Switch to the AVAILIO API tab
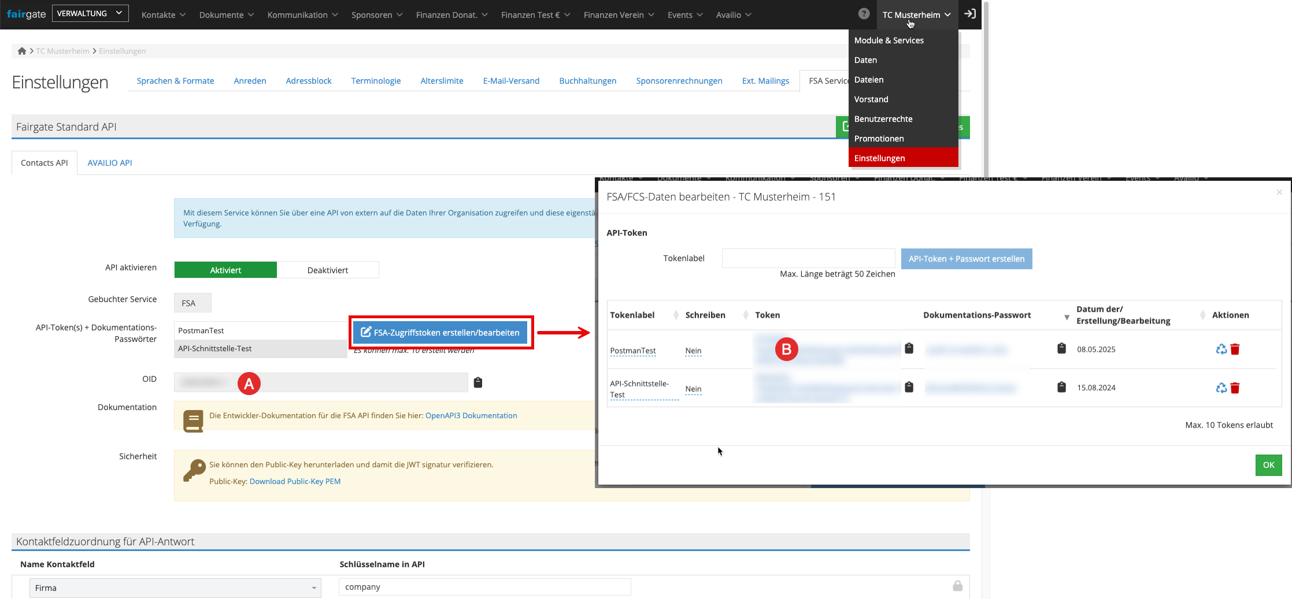Viewport: 1292px width, 599px height. (x=110, y=163)
